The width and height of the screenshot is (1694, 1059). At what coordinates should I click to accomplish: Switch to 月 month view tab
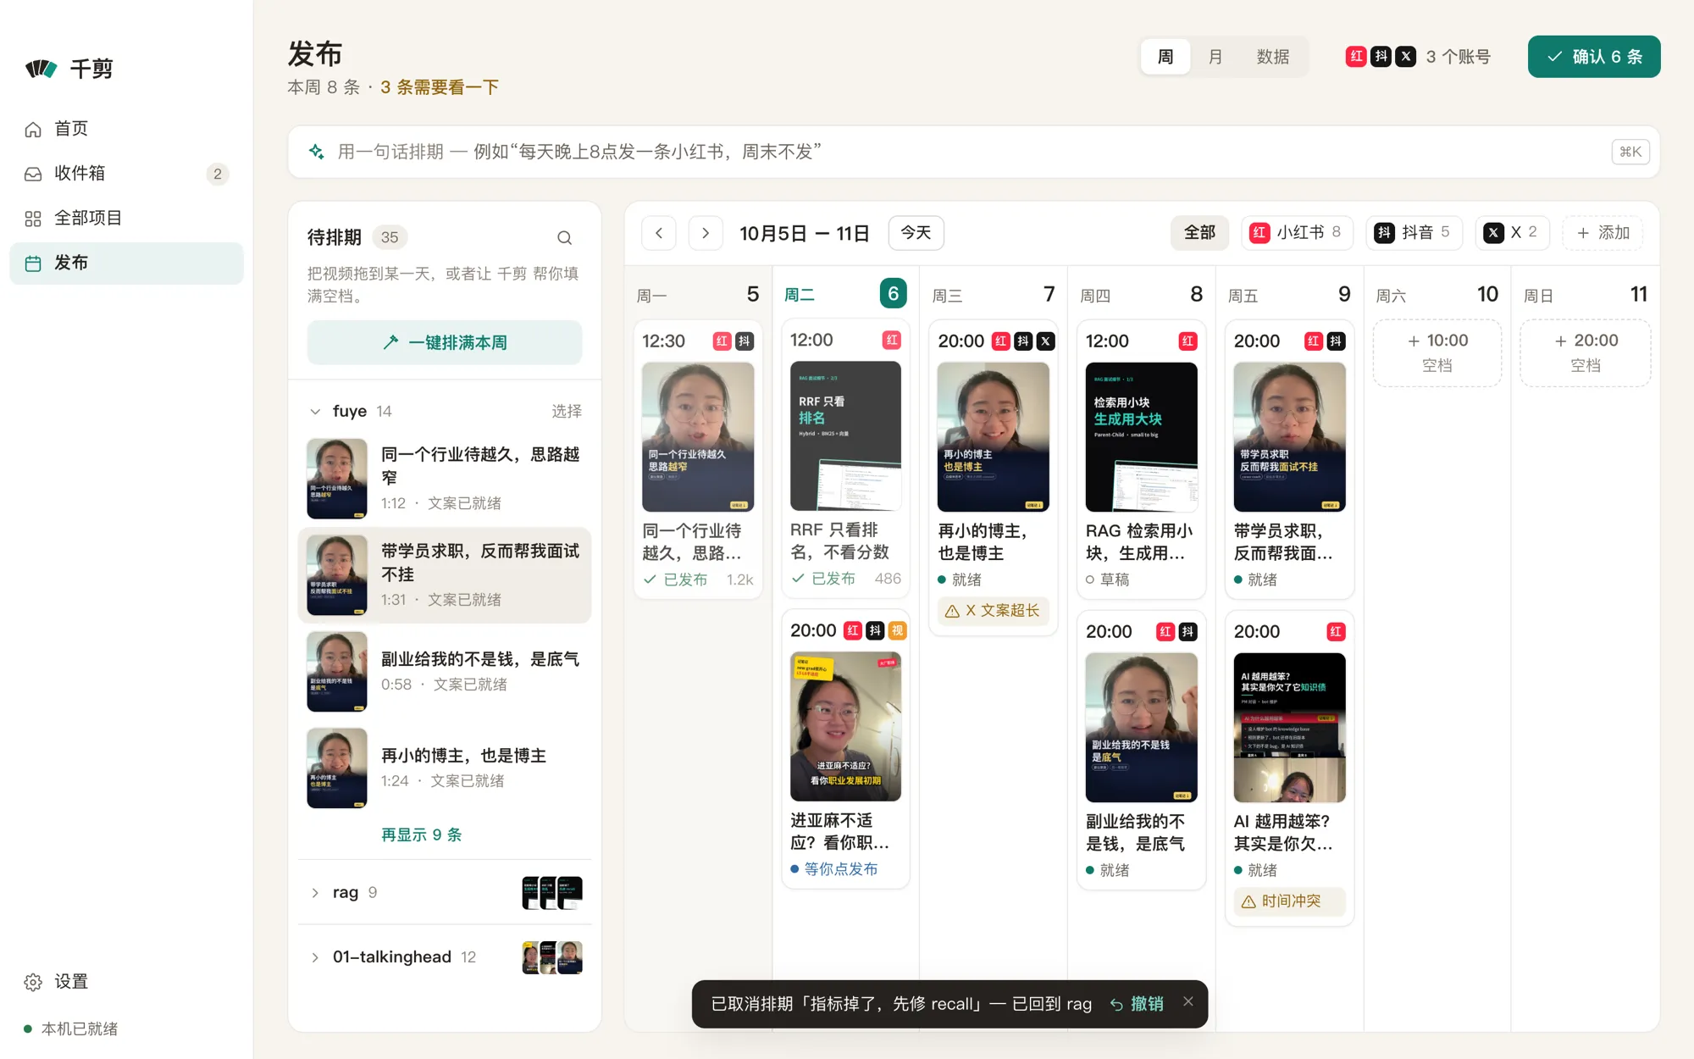tap(1215, 57)
